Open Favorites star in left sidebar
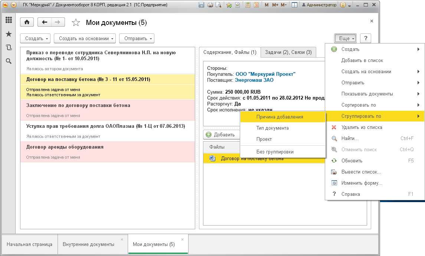Viewport: 425px width, 256px height. [9, 34]
